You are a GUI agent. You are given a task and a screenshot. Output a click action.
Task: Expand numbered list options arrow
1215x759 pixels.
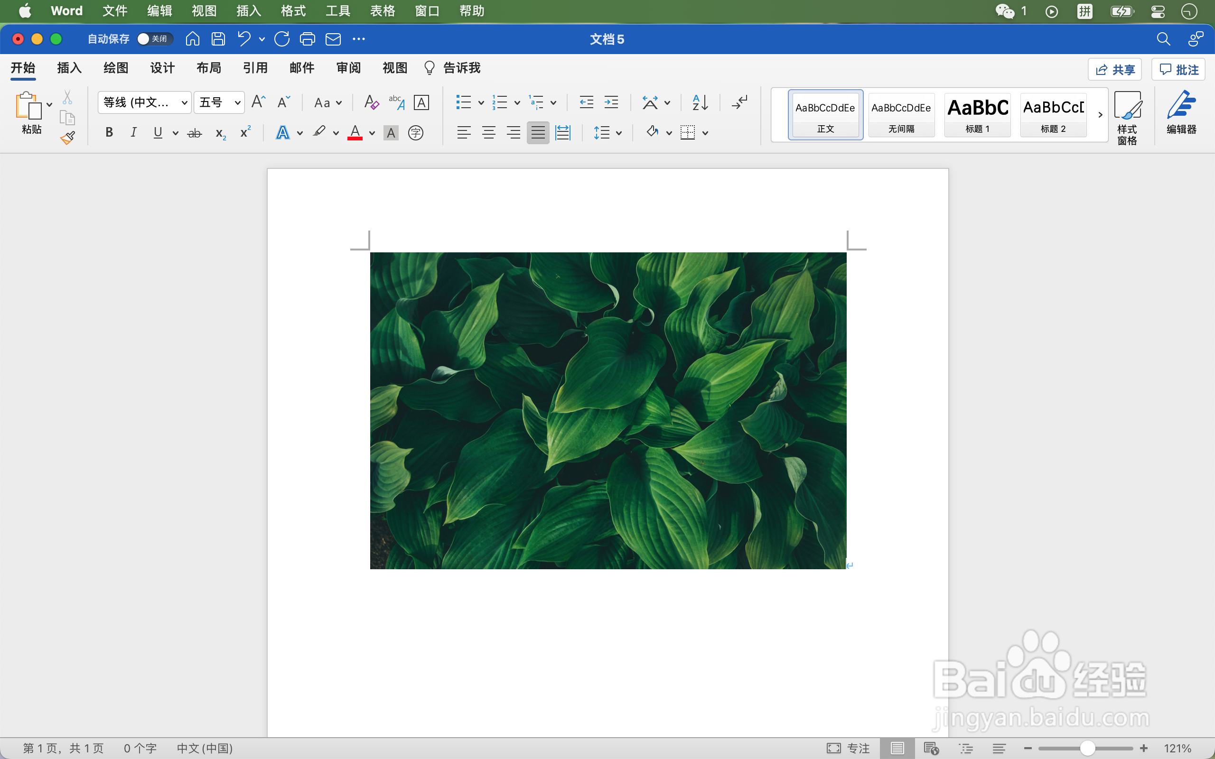point(517,103)
